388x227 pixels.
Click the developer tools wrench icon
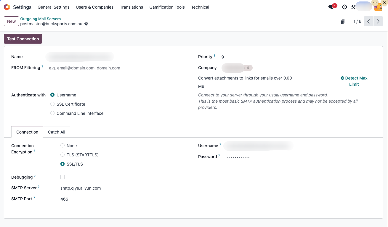point(353,7)
